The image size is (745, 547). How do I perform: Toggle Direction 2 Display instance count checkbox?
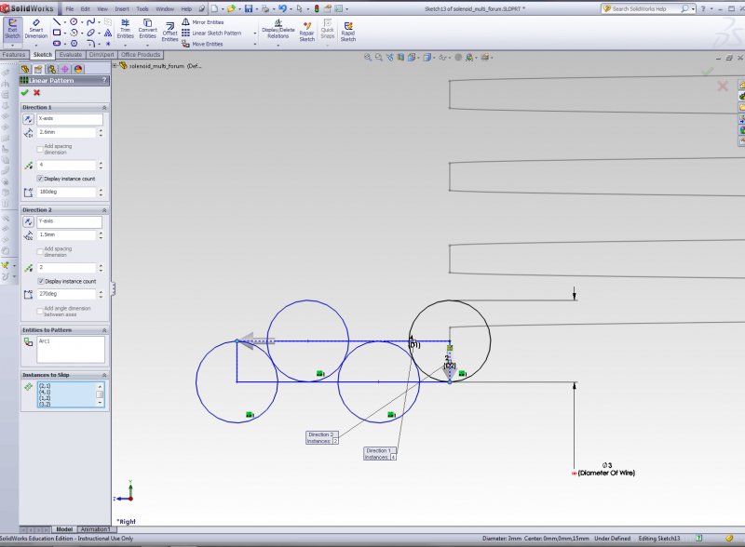point(40,281)
